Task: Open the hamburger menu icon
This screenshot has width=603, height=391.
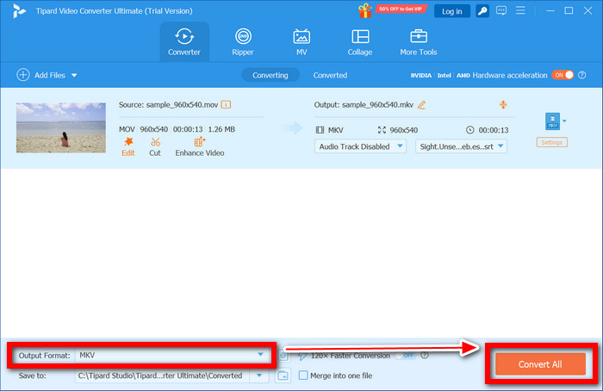Action: pyautogui.click(x=520, y=10)
